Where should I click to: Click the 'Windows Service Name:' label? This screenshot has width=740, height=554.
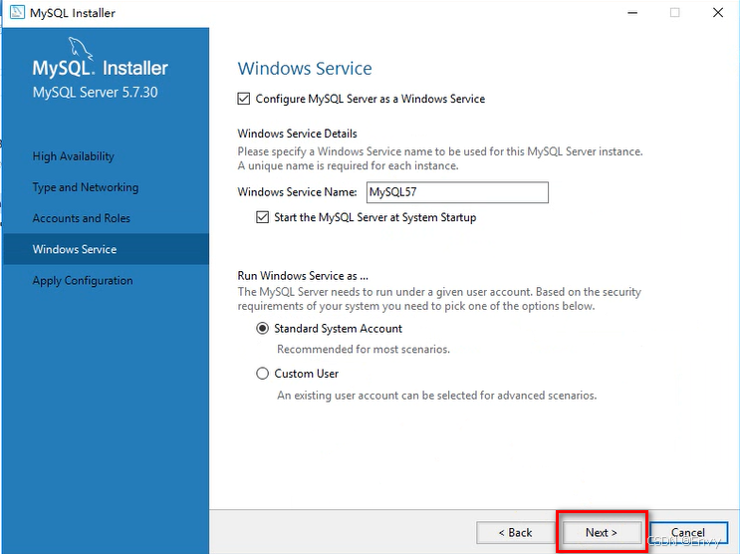pos(298,191)
